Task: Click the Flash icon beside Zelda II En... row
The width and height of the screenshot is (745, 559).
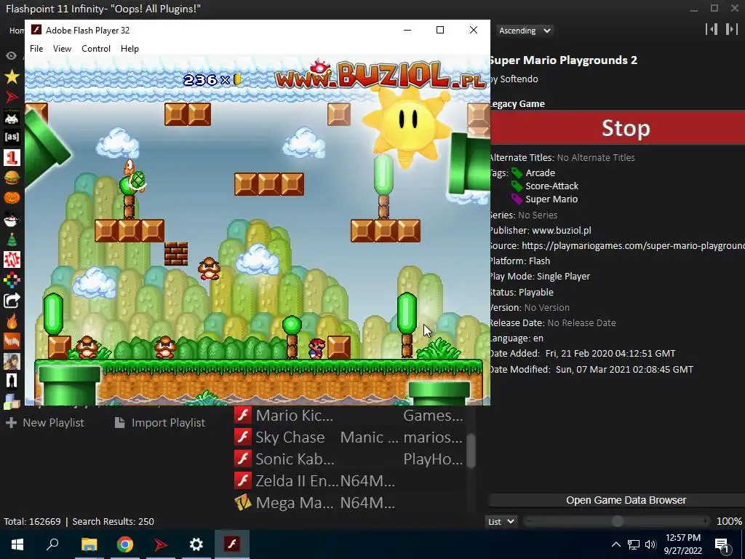Action: pos(243,480)
